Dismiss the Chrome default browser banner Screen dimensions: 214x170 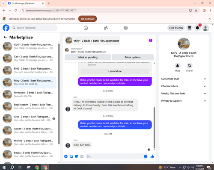point(210,19)
